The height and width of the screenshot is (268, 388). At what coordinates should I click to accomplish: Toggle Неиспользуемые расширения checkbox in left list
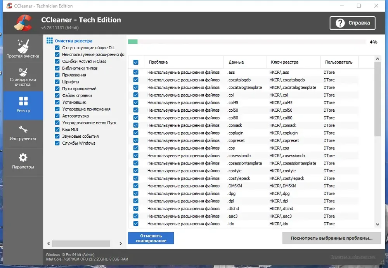pyautogui.click(x=57, y=54)
